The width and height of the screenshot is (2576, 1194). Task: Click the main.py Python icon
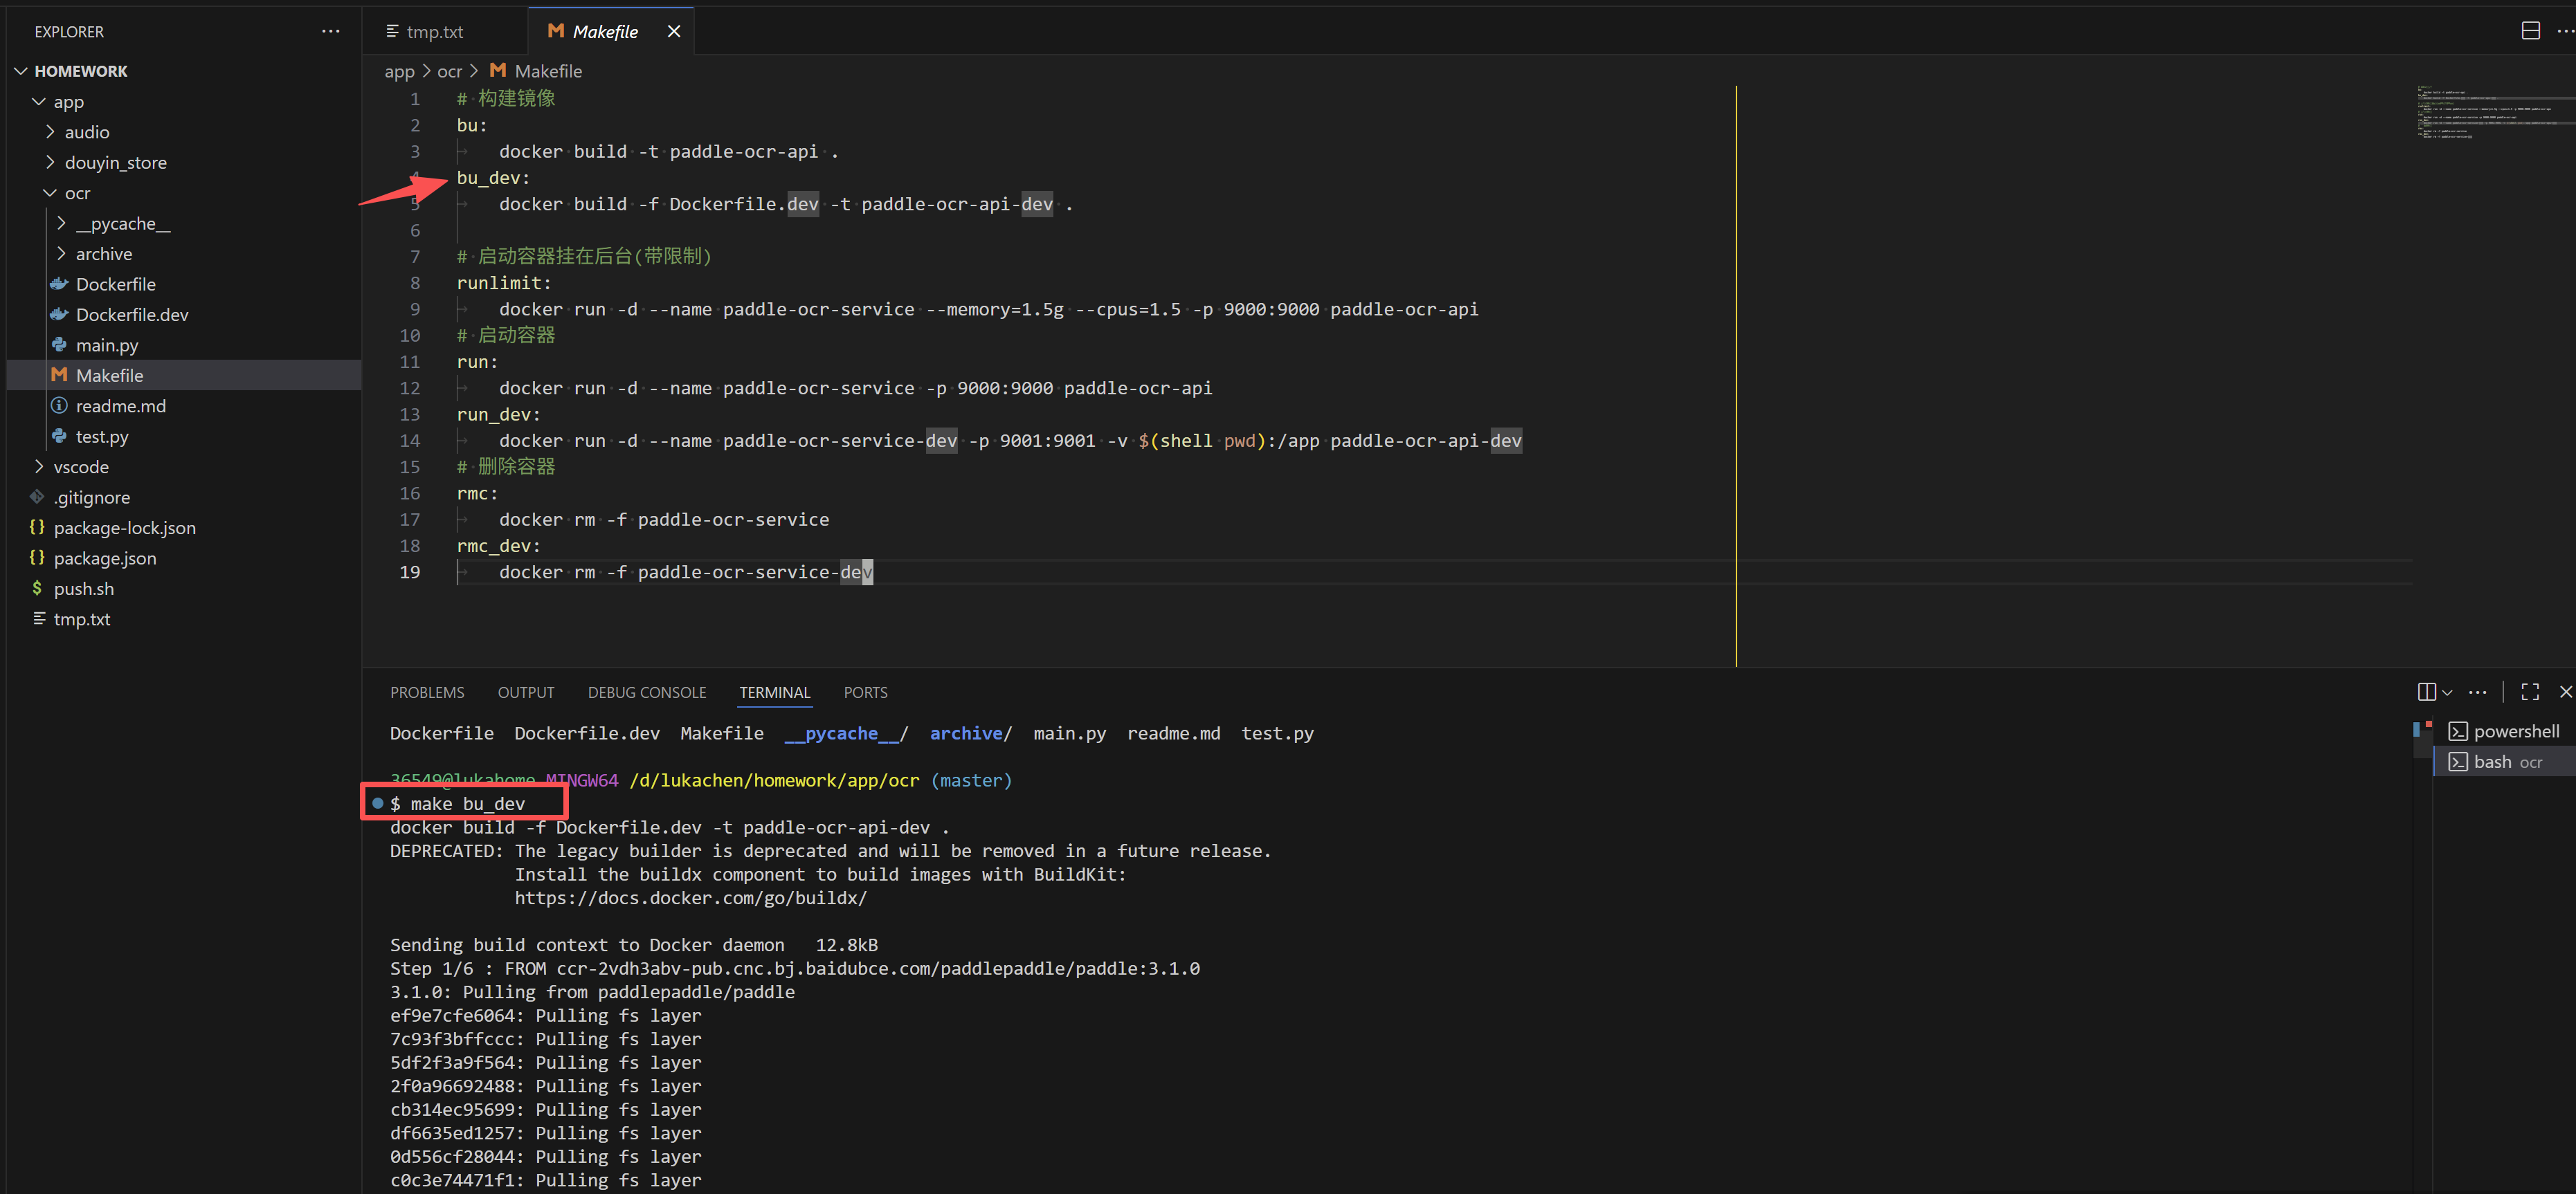click(x=59, y=345)
